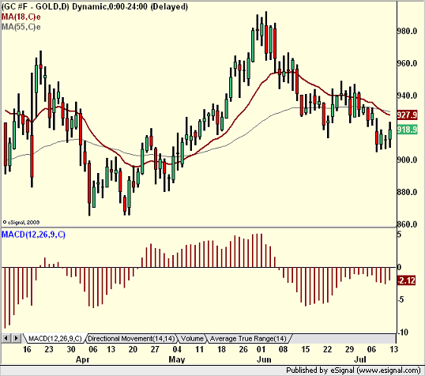The image size is (425, 376).
Task: Click the Published by eSignal footer text
Action: 353,370
